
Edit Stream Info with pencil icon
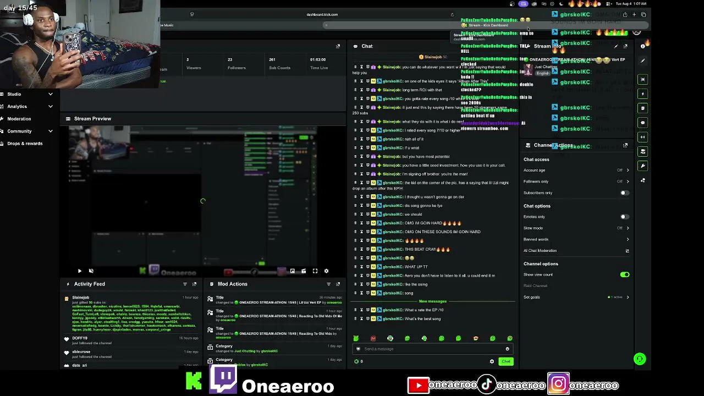616,46
